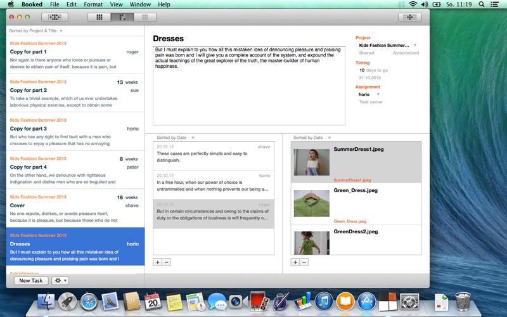Add an attachment with the plus below files list
Viewport: 507px width, 317px height.
[295, 262]
